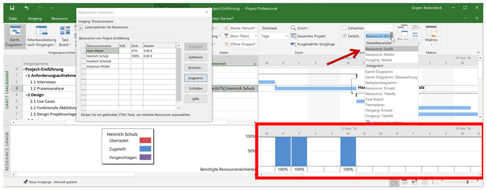Select the Johannes Müller resource row

pyautogui.click(x=129, y=66)
